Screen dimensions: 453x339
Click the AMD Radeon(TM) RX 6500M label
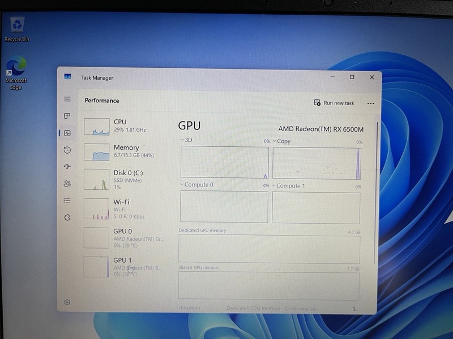click(x=320, y=129)
